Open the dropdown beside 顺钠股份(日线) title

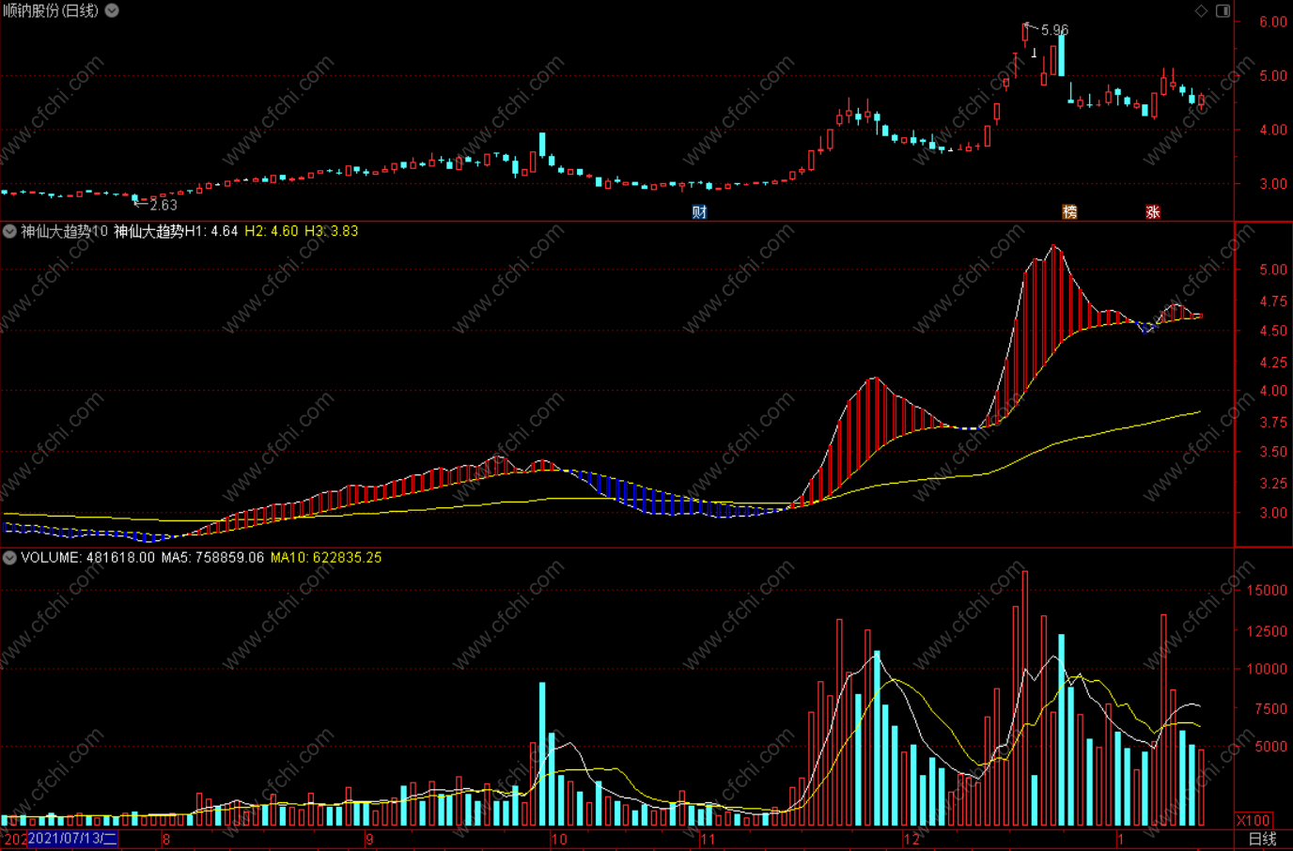pyautogui.click(x=112, y=10)
